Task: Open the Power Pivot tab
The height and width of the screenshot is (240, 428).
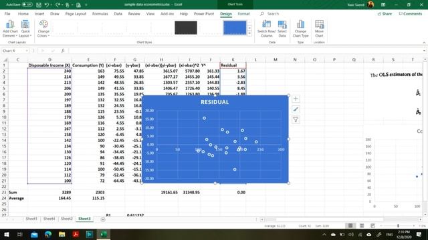Action: point(204,13)
